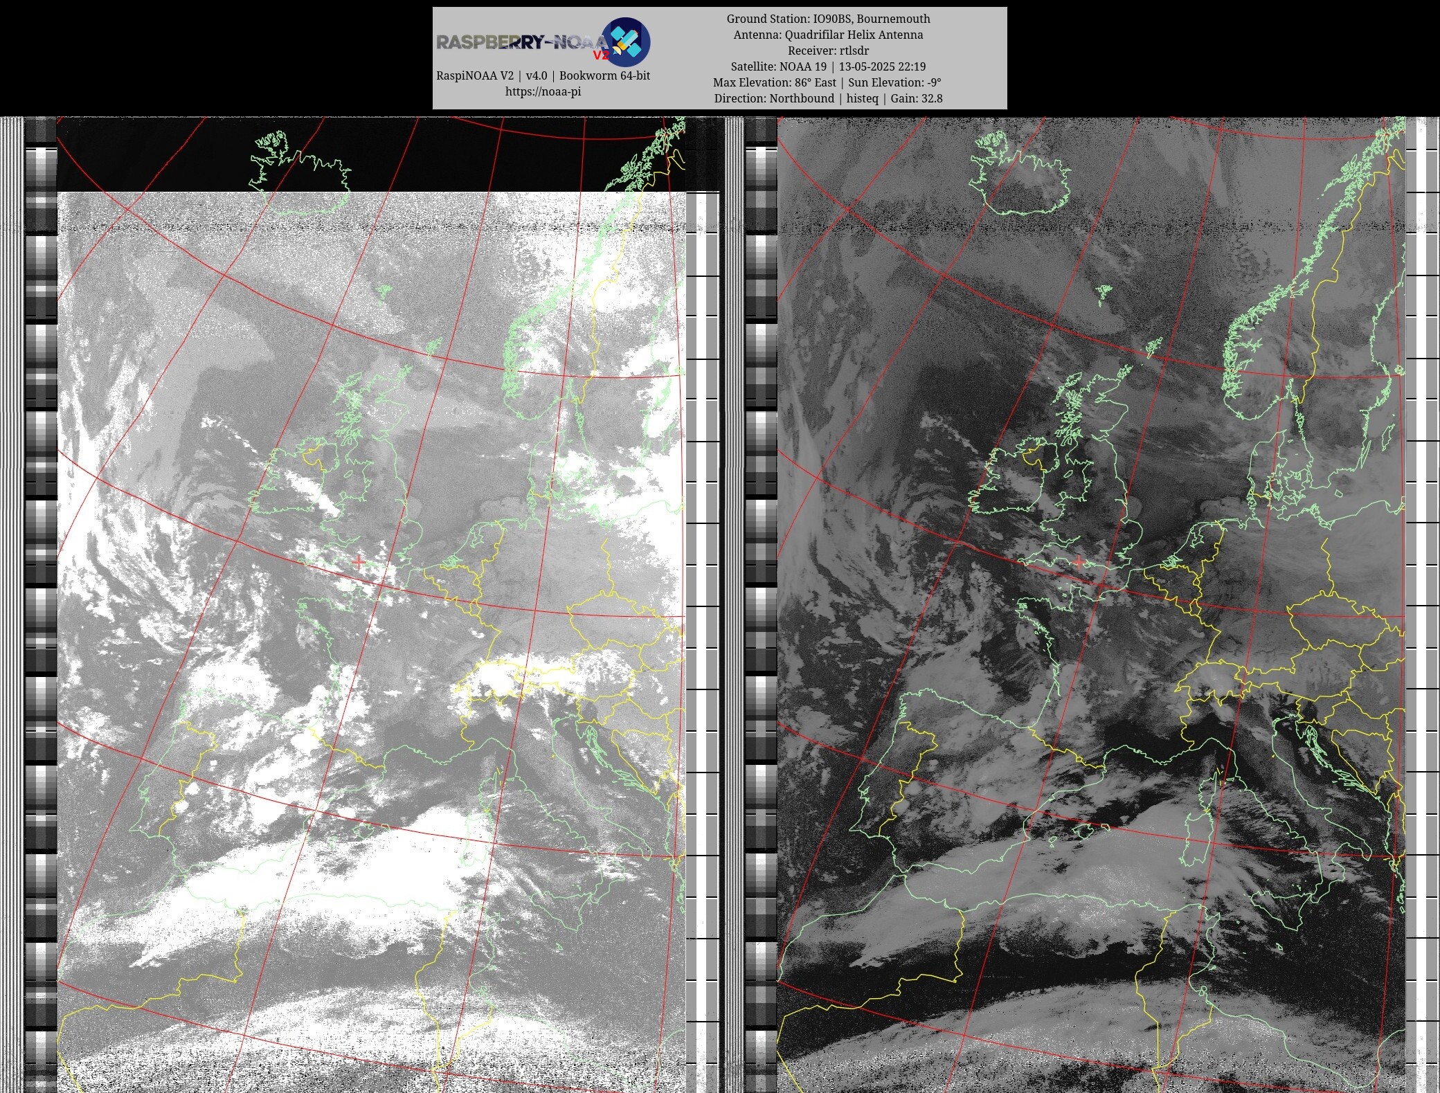Click the red ground station cross on left image
This screenshot has width=1440, height=1093.
[x=358, y=562]
